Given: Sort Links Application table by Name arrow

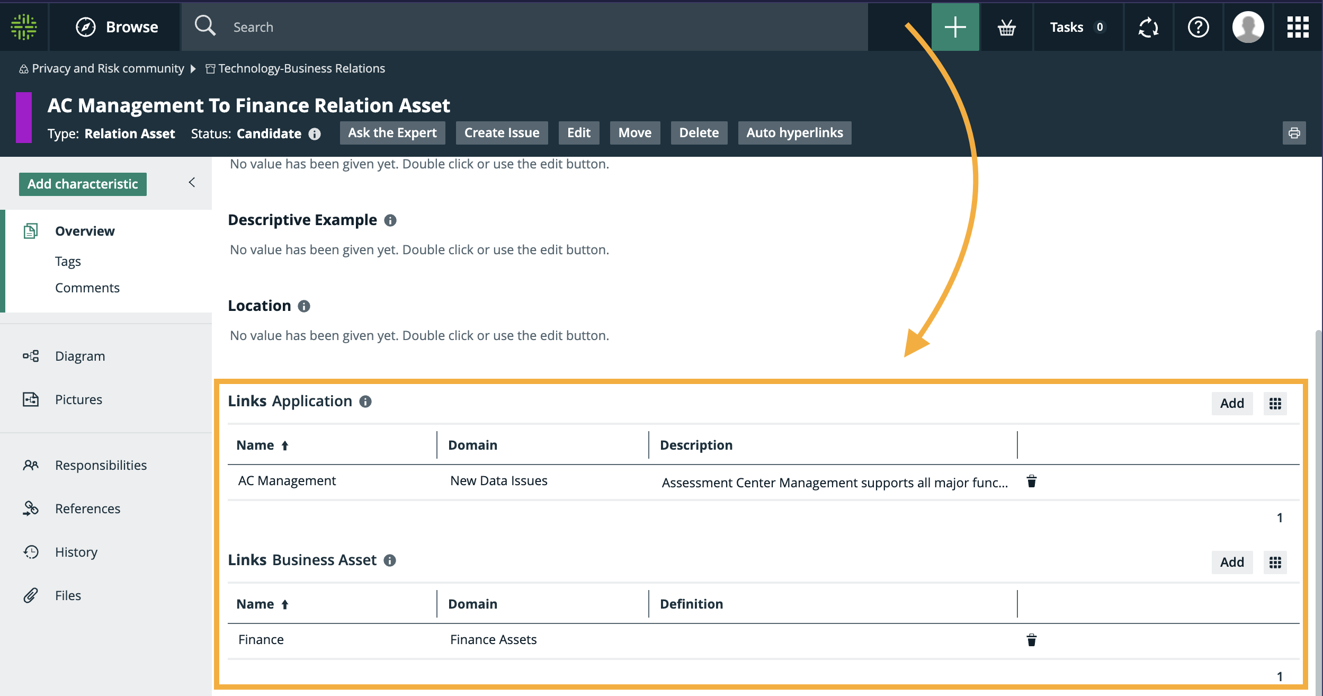Looking at the screenshot, I should (285, 445).
